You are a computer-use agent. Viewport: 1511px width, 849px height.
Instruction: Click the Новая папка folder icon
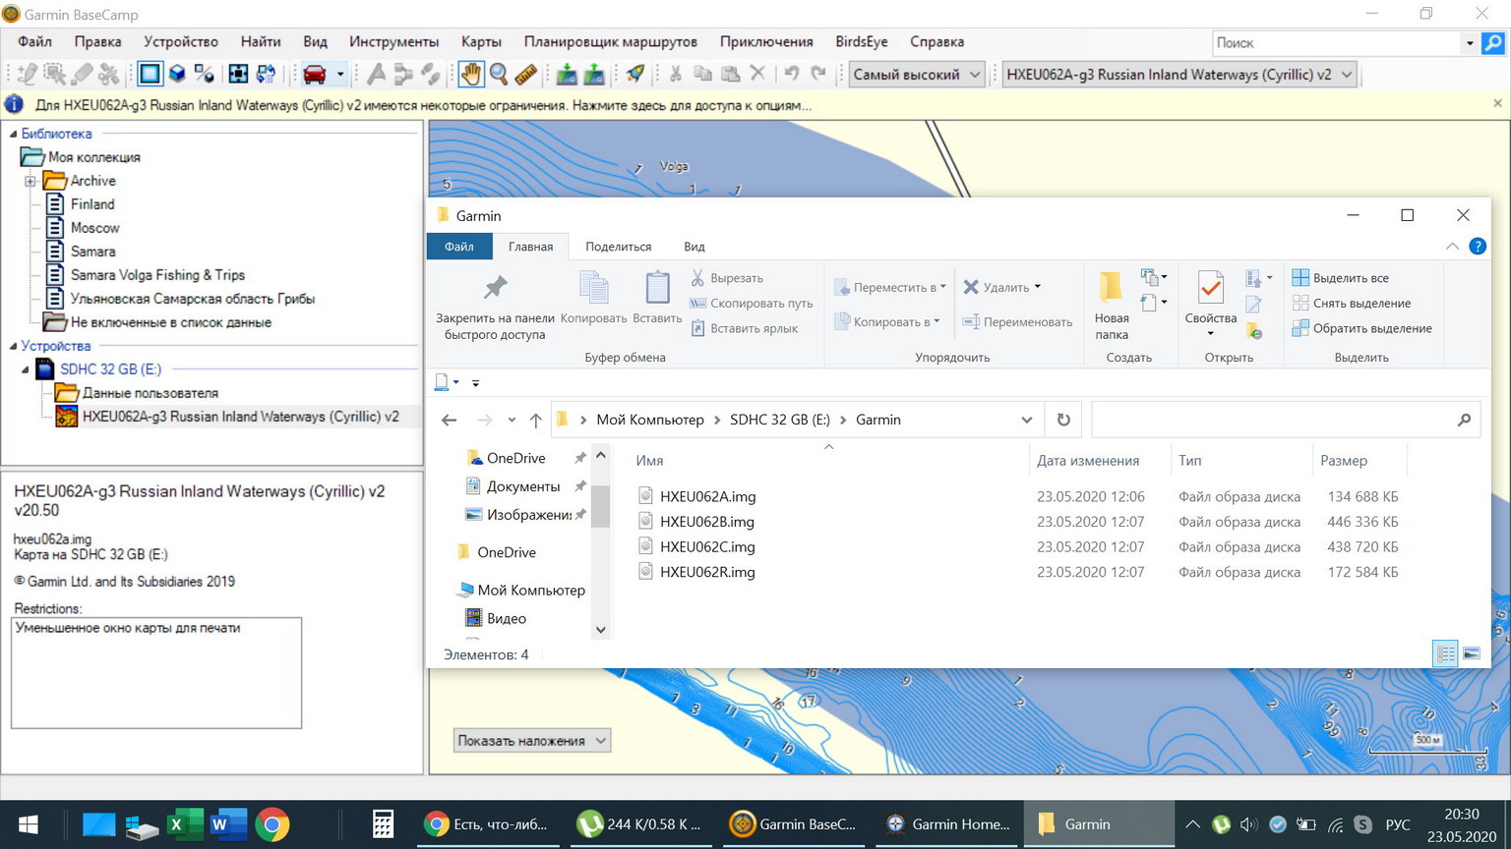coord(1111,288)
